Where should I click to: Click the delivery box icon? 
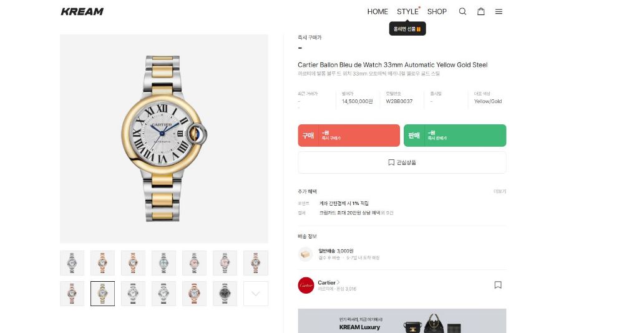[306, 254]
